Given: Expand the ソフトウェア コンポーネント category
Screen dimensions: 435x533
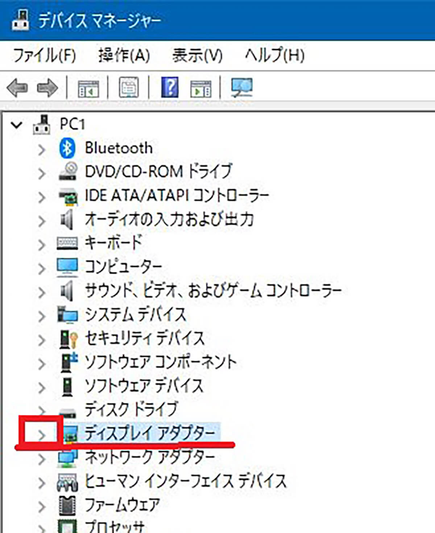Looking at the screenshot, I should (42, 364).
